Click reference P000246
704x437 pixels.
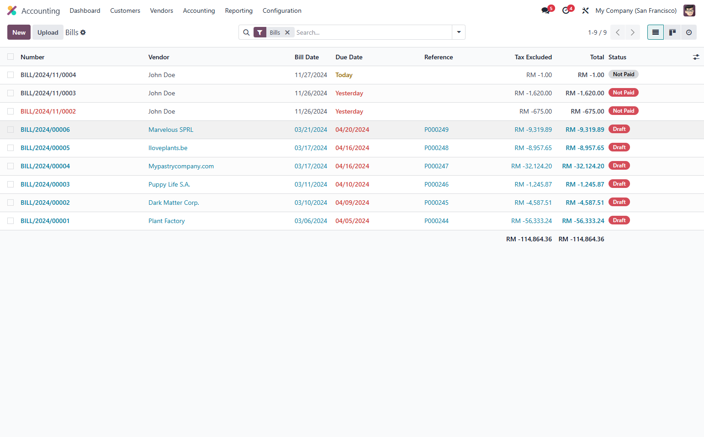click(x=436, y=184)
